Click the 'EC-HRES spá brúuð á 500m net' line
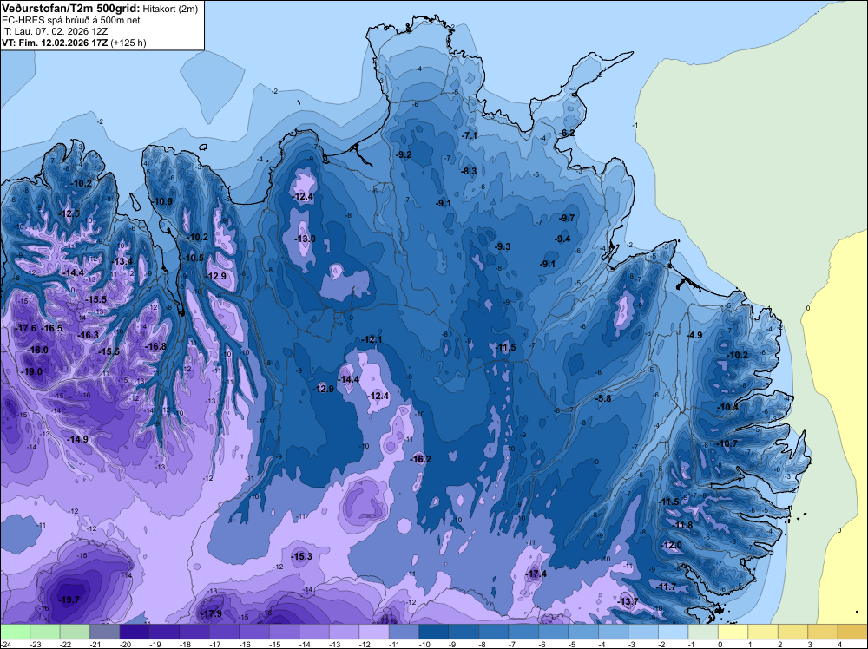Screen dimensions: 868x649 (x=71, y=21)
